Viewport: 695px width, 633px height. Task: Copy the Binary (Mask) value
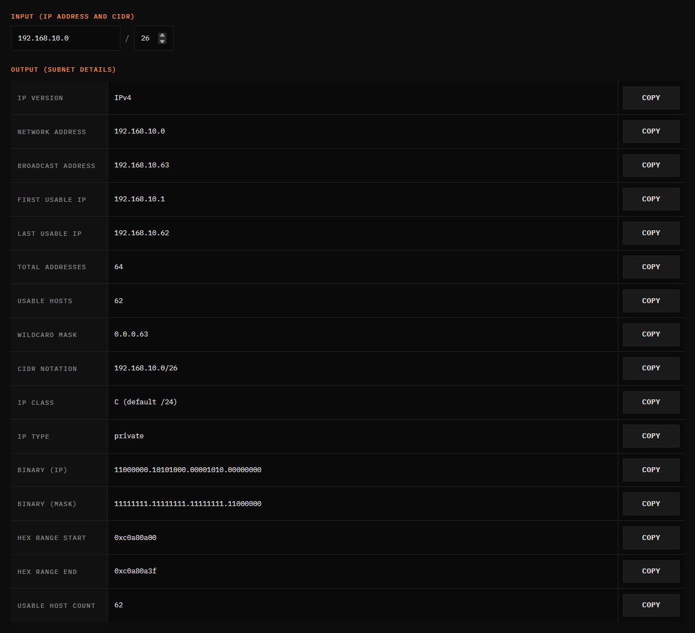click(651, 504)
